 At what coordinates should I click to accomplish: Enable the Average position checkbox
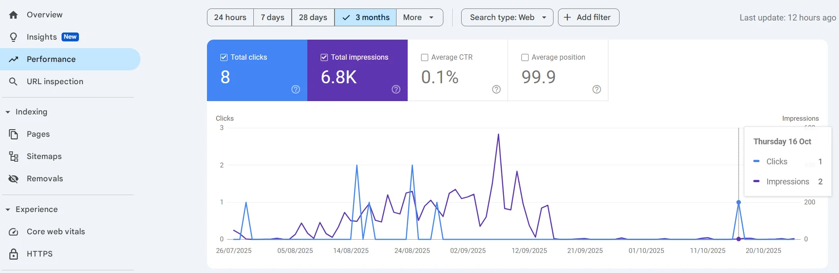click(525, 57)
